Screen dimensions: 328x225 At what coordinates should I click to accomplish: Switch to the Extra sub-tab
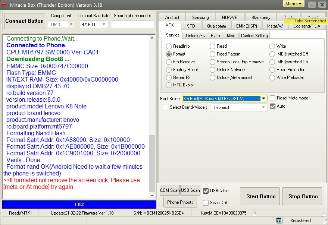tap(215, 35)
